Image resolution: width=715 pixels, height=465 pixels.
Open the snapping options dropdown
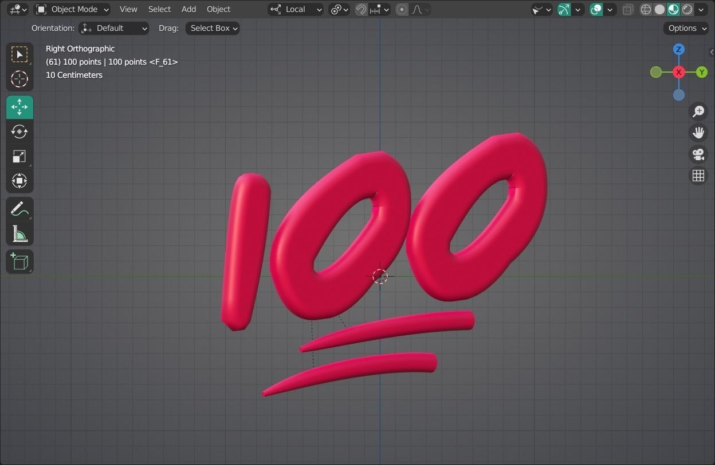click(x=379, y=9)
